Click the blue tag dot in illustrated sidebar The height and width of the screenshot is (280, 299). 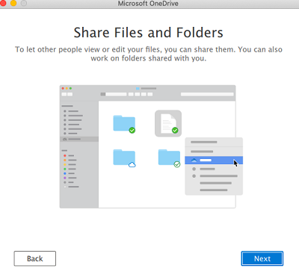65,173
